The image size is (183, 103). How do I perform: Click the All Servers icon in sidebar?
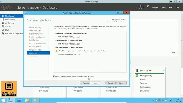click(3, 23)
